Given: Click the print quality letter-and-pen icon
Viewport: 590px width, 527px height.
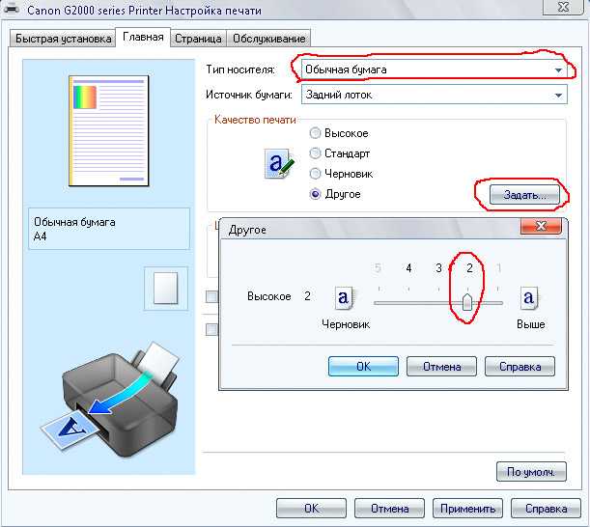Looking at the screenshot, I should 279,164.
